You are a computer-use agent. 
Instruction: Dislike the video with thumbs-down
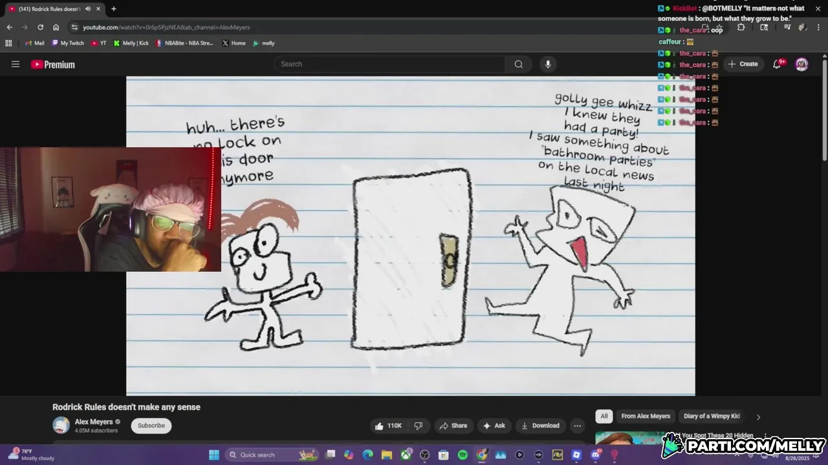coord(419,426)
